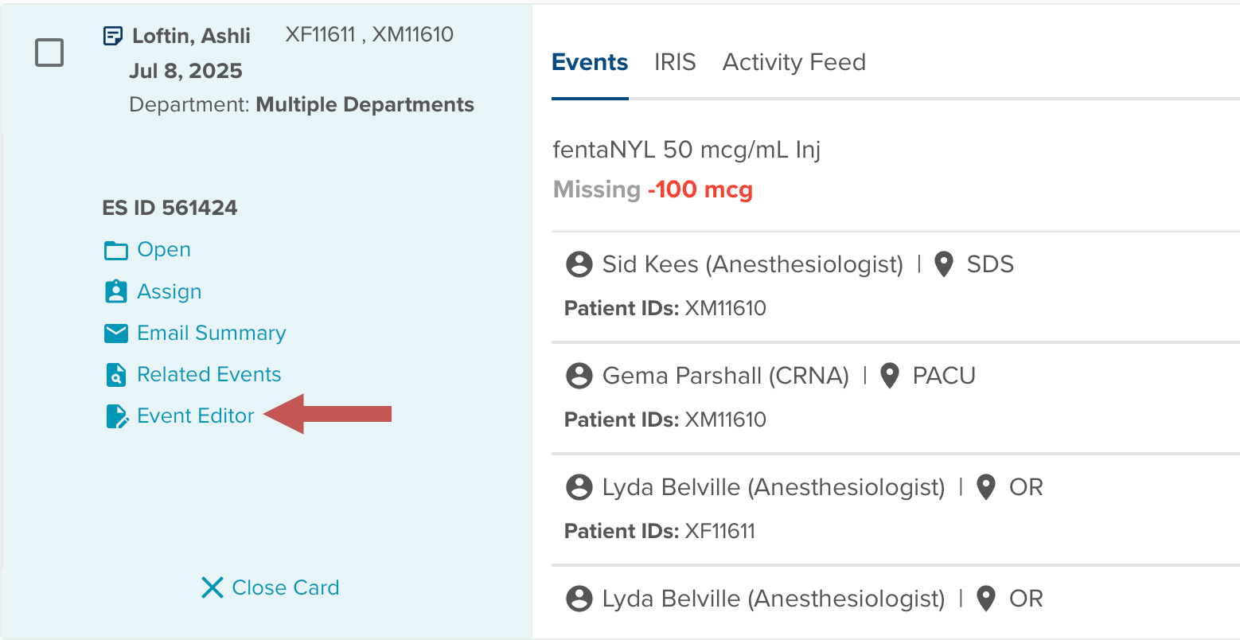Click the person icon beside Sid Kees
Screen dimensions: 1240x640
[x=579, y=264]
